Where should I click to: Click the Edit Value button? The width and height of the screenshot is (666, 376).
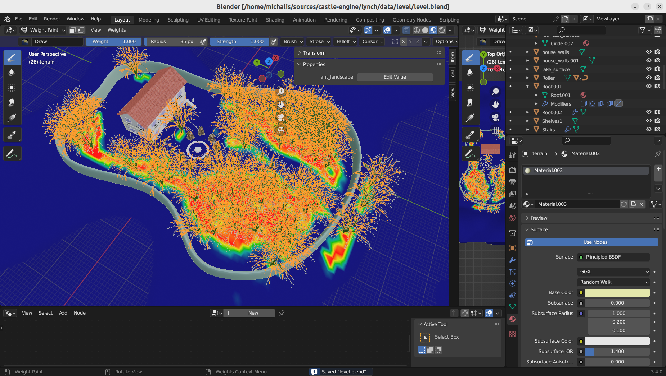coord(395,77)
